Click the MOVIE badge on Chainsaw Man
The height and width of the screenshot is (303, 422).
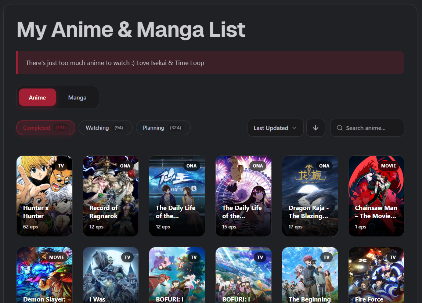tap(388, 166)
